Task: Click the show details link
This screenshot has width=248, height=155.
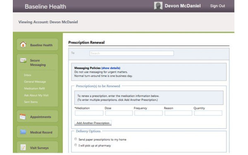Action: point(111,68)
